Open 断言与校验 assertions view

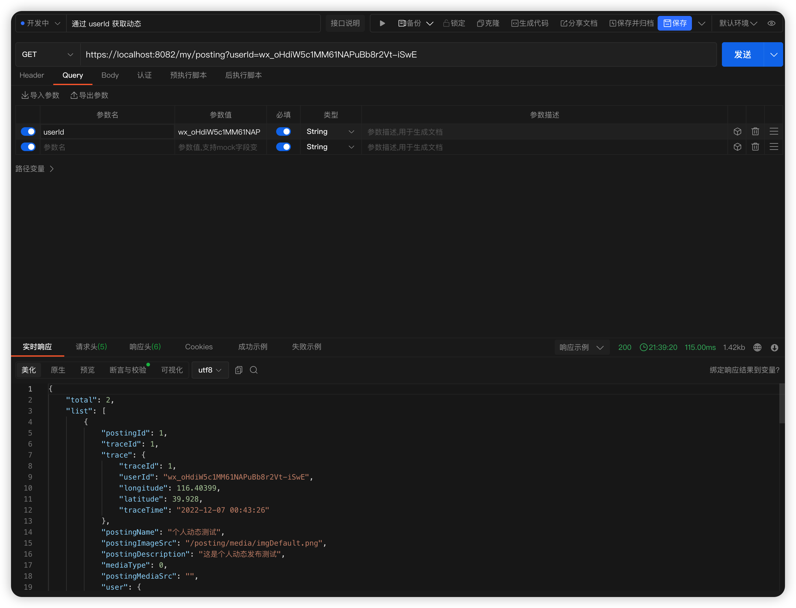click(128, 370)
